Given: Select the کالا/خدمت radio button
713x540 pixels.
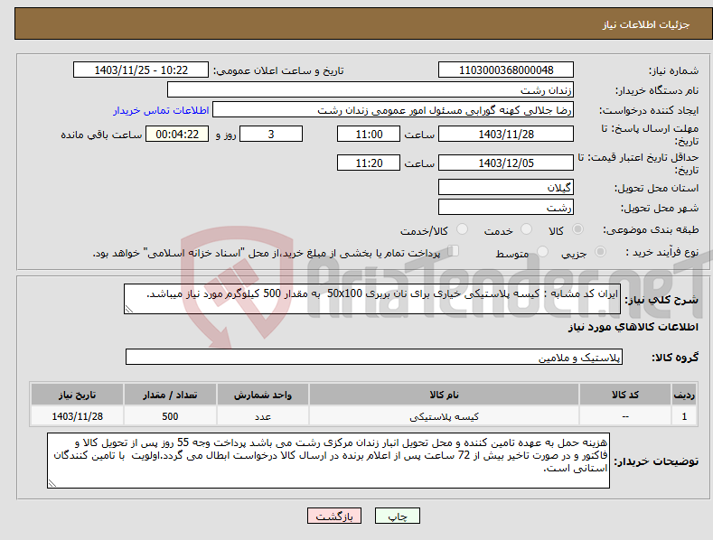Looking at the screenshot, I should click(x=462, y=229).
